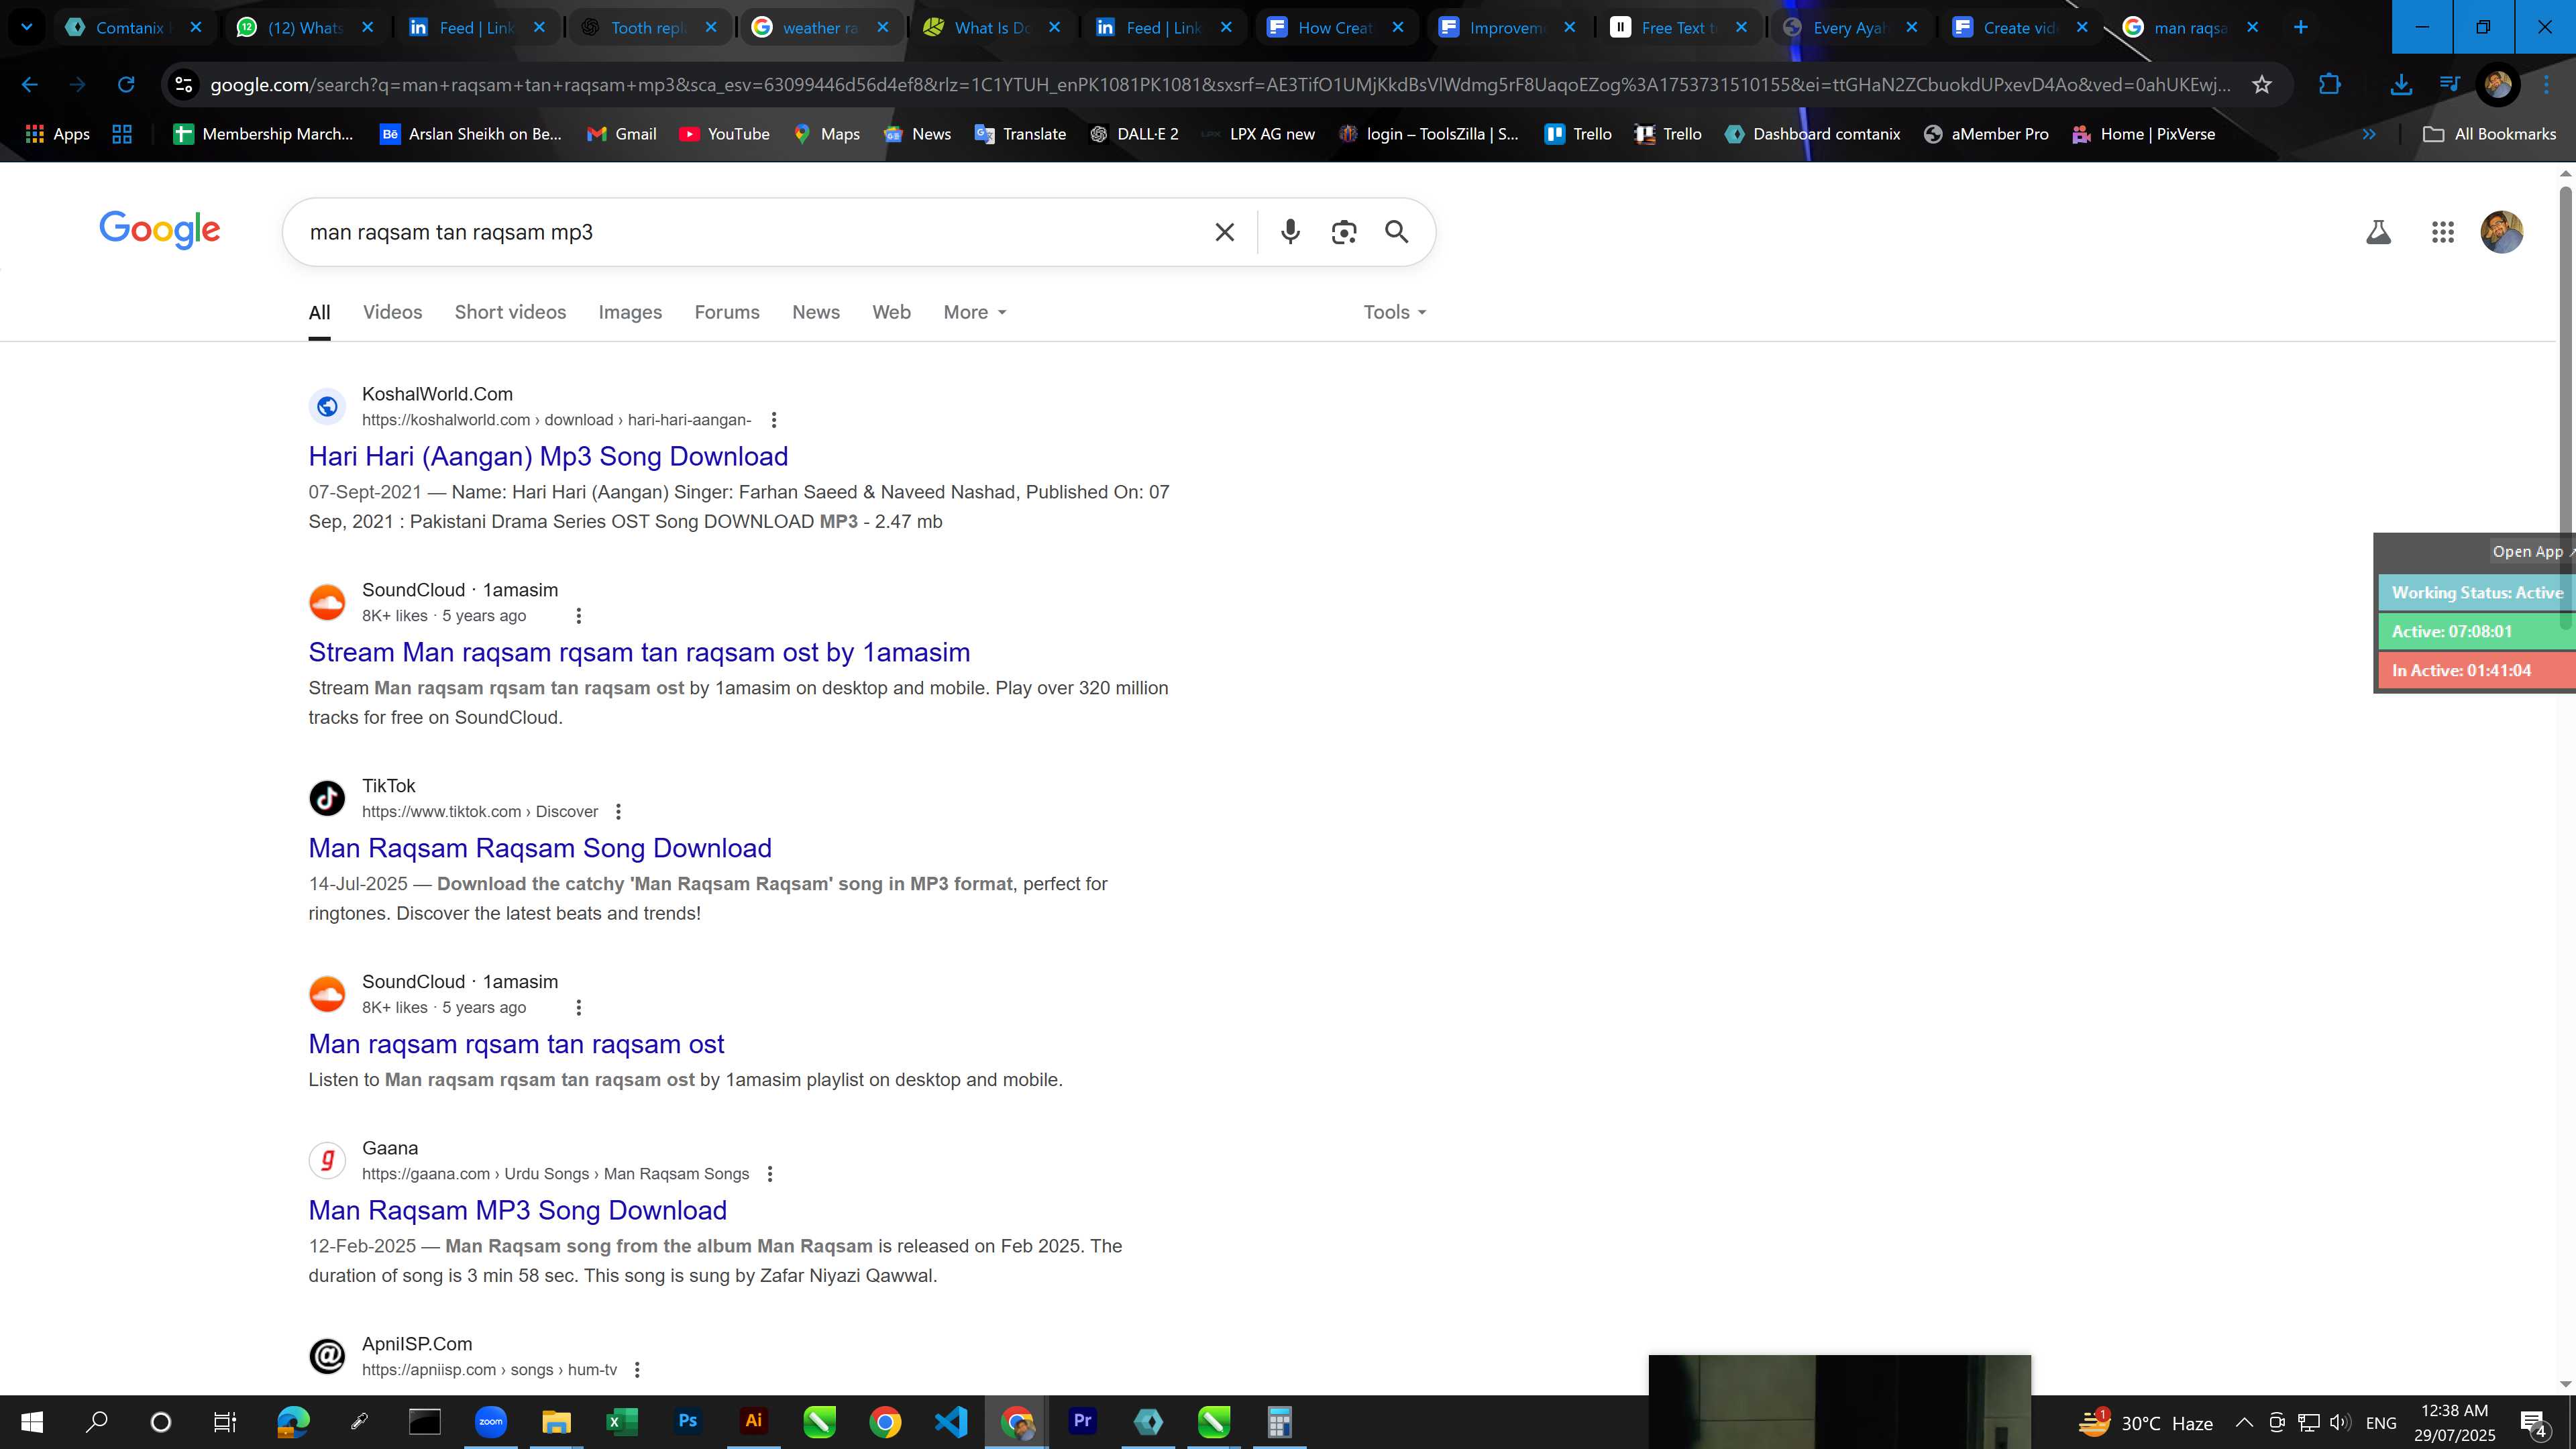Open Windows Start menu

tap(32, 1421)
